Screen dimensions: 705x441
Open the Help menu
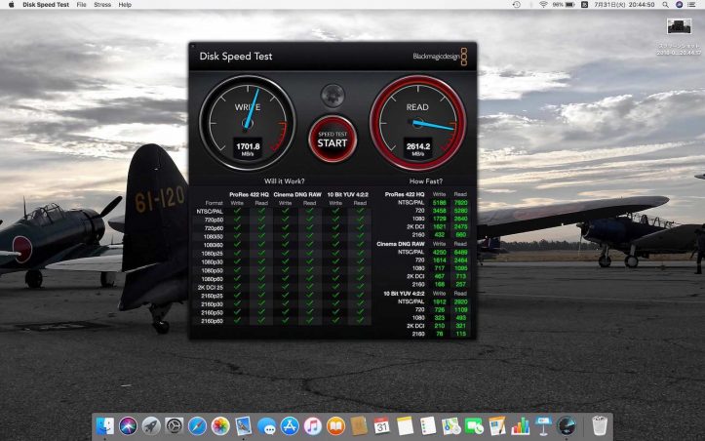125,5
